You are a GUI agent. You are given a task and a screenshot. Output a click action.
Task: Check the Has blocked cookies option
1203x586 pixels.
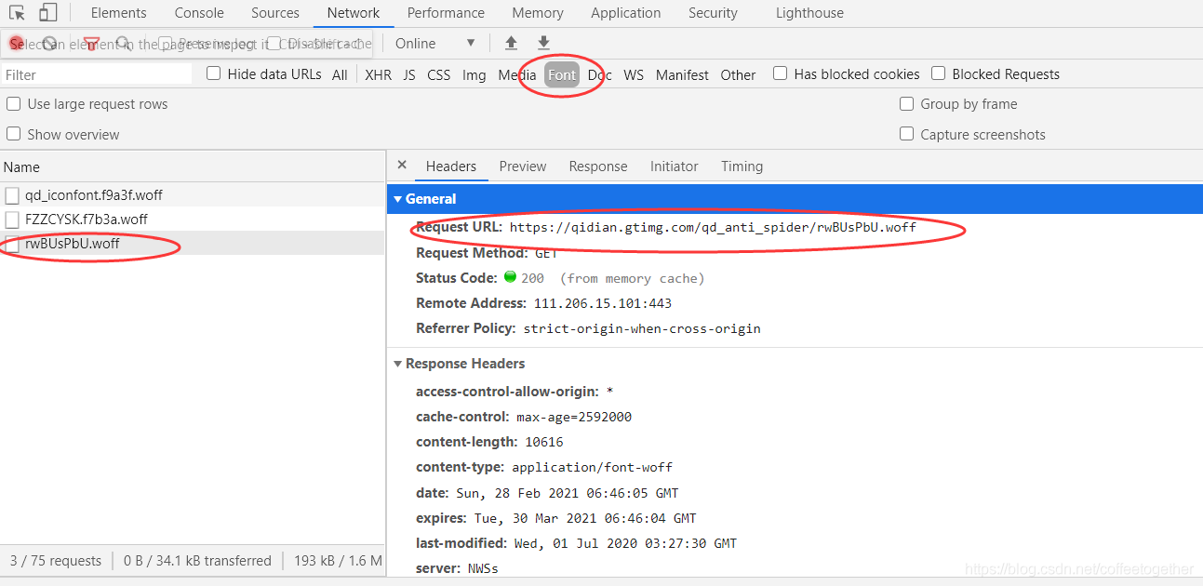781,73
